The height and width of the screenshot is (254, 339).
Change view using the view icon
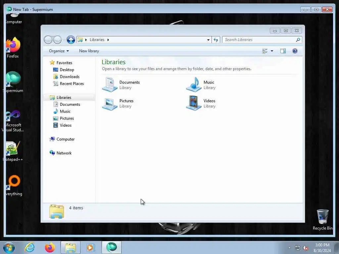[265, 51]
